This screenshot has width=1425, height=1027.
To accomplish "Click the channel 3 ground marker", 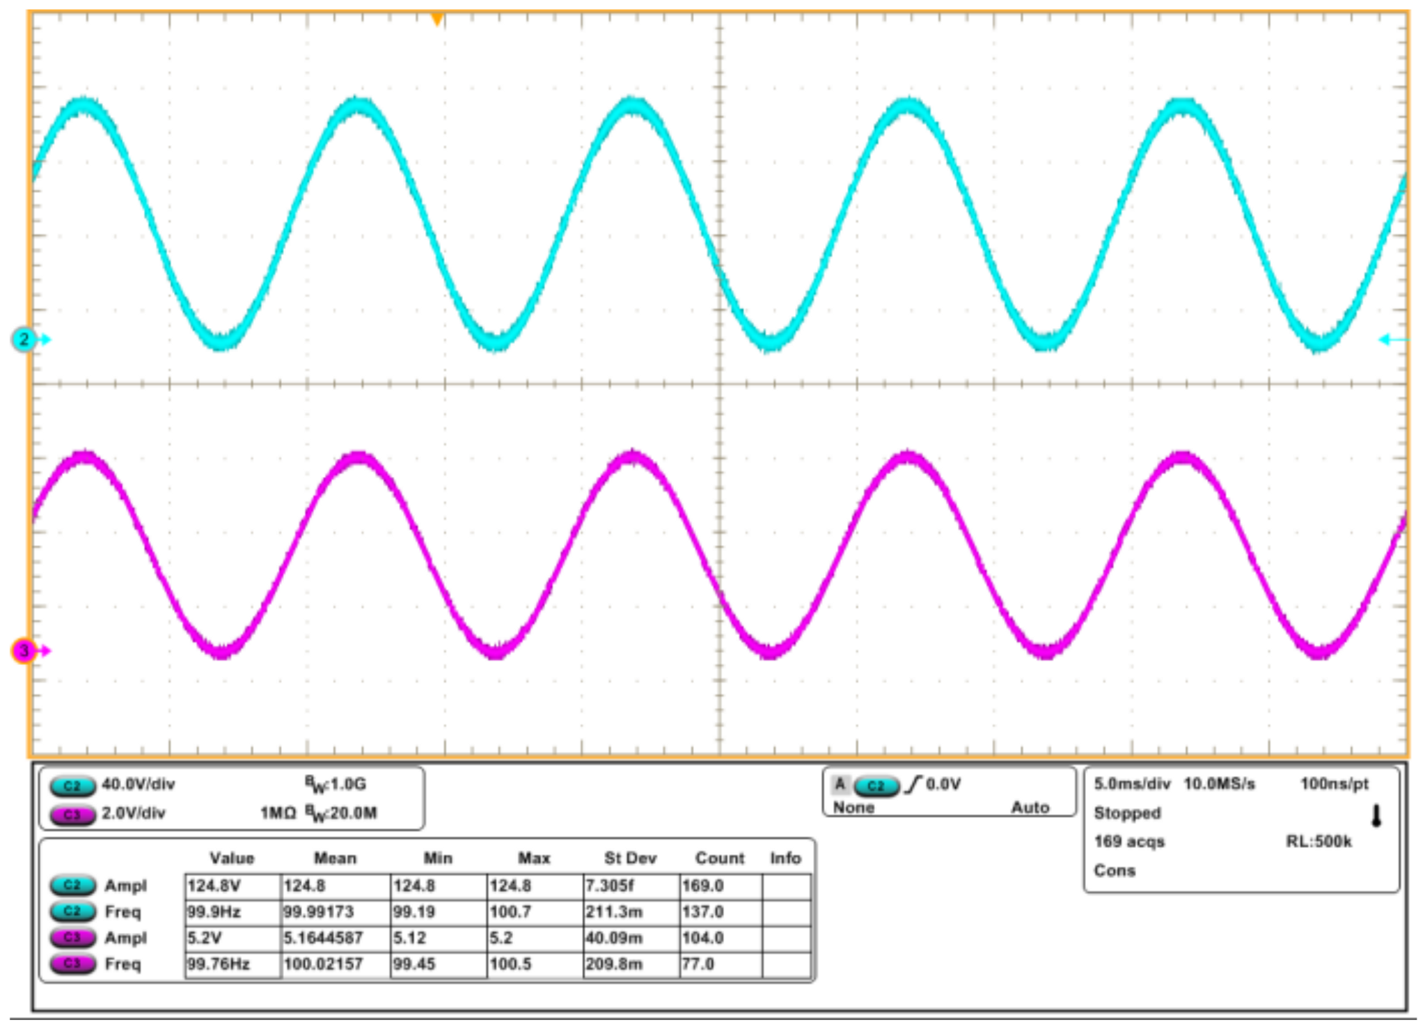I will click(24, 651).
